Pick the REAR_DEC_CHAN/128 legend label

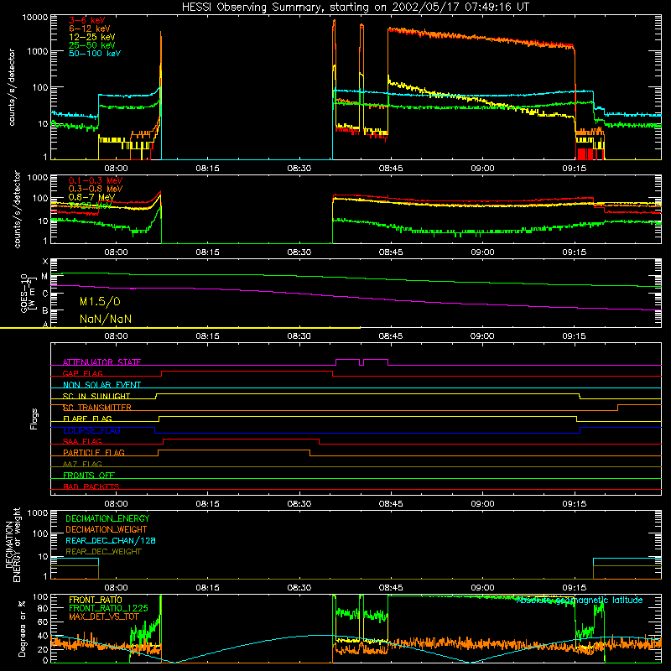pyautogui.click(x=110, y=540)
